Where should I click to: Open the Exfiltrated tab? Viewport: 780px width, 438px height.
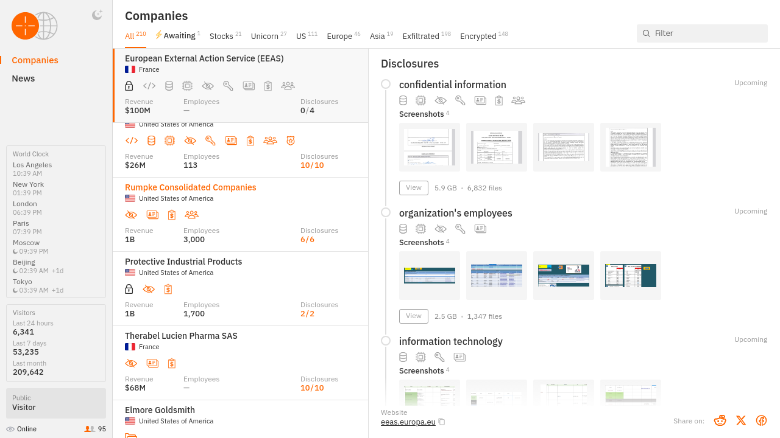coord(422,36)
